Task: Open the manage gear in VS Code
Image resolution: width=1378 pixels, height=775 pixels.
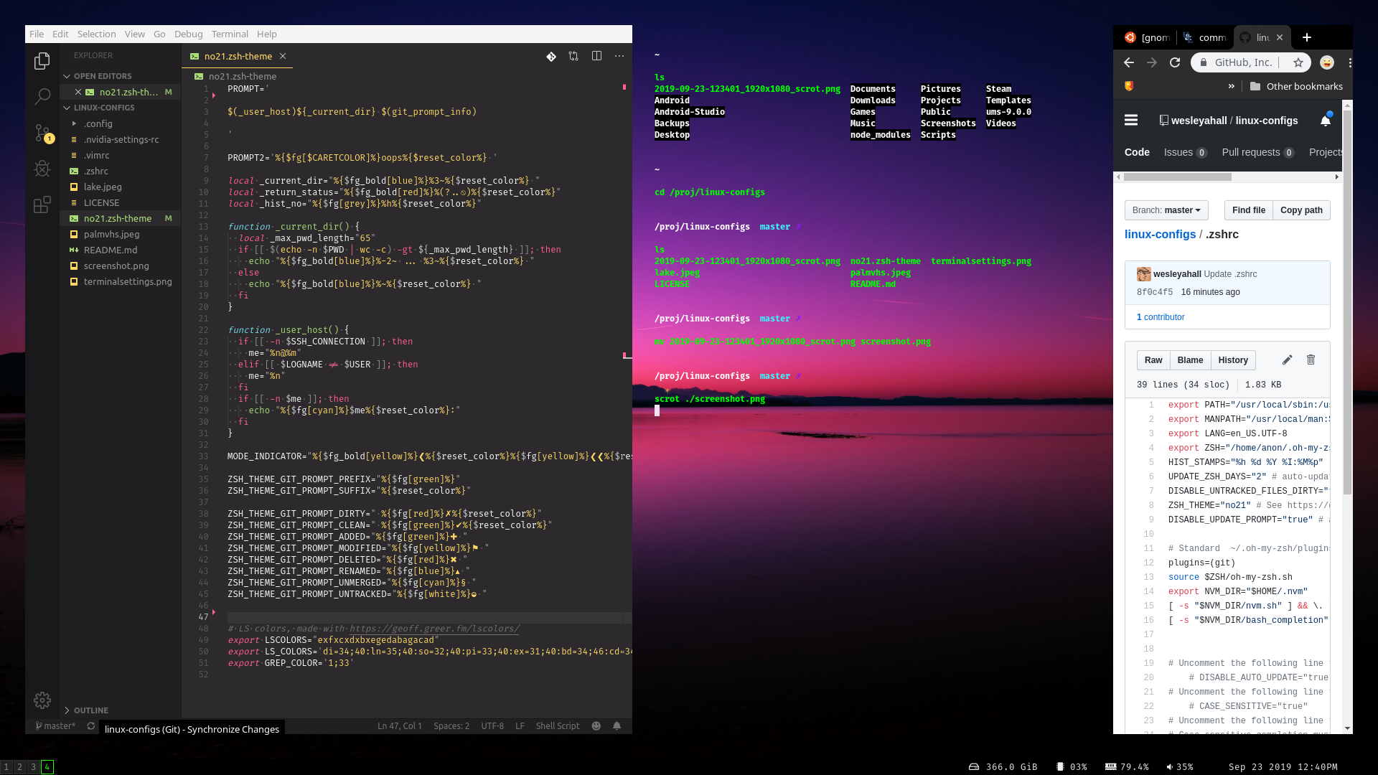Action: (42, 700)
